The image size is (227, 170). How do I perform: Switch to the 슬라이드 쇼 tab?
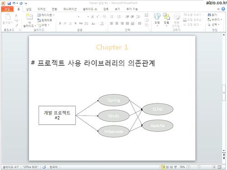[x=90, y=9]
